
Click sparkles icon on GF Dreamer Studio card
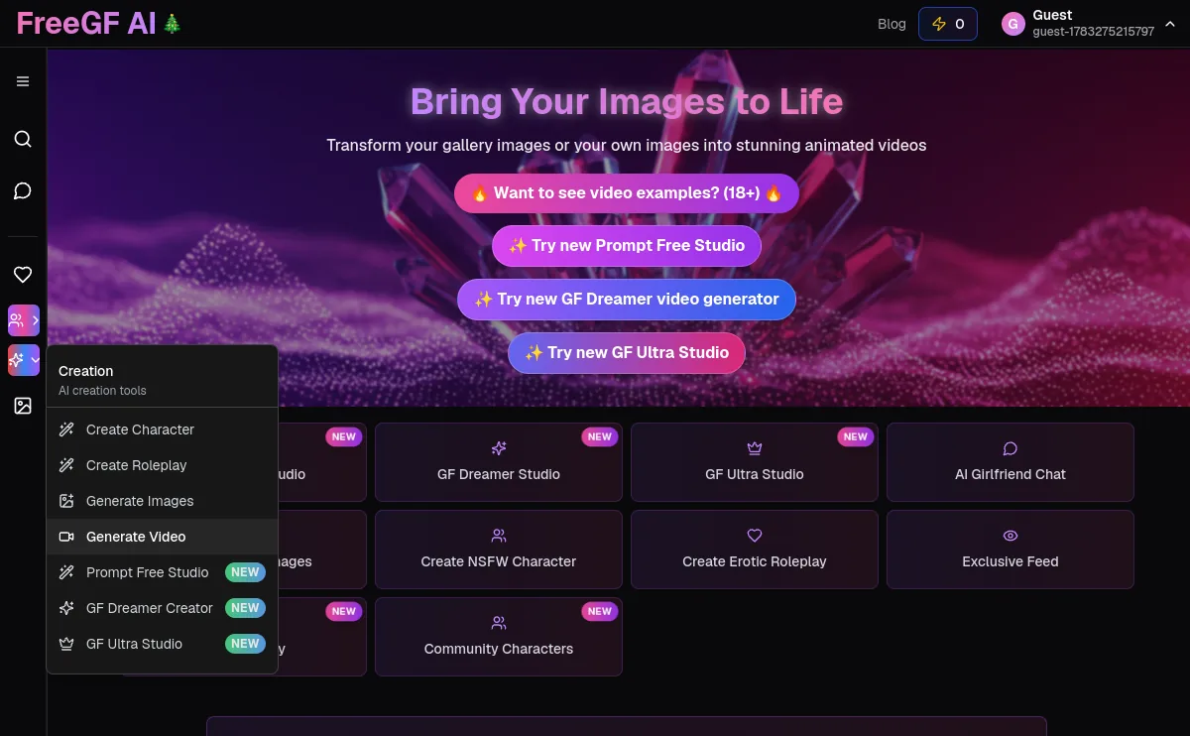click(499, 448)
